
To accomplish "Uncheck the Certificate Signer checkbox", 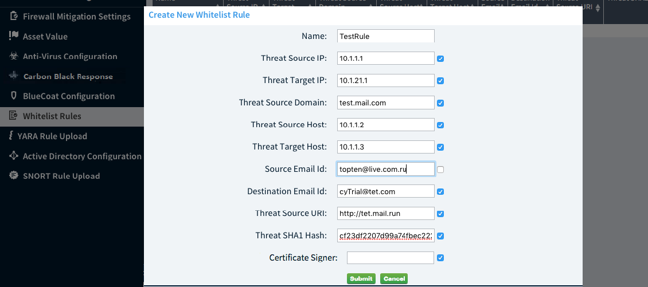I will pos(440,258).
